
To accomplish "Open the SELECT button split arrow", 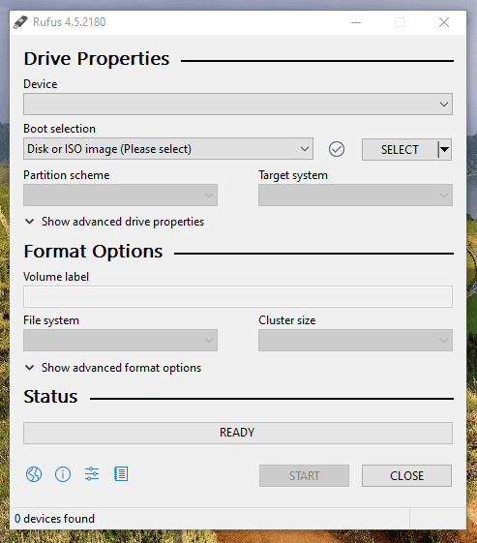I will (x=445, y=150).
